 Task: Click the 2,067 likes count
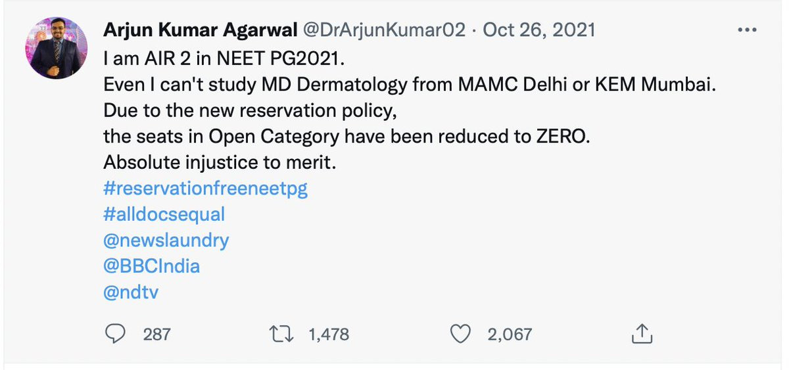pos(510,335)
